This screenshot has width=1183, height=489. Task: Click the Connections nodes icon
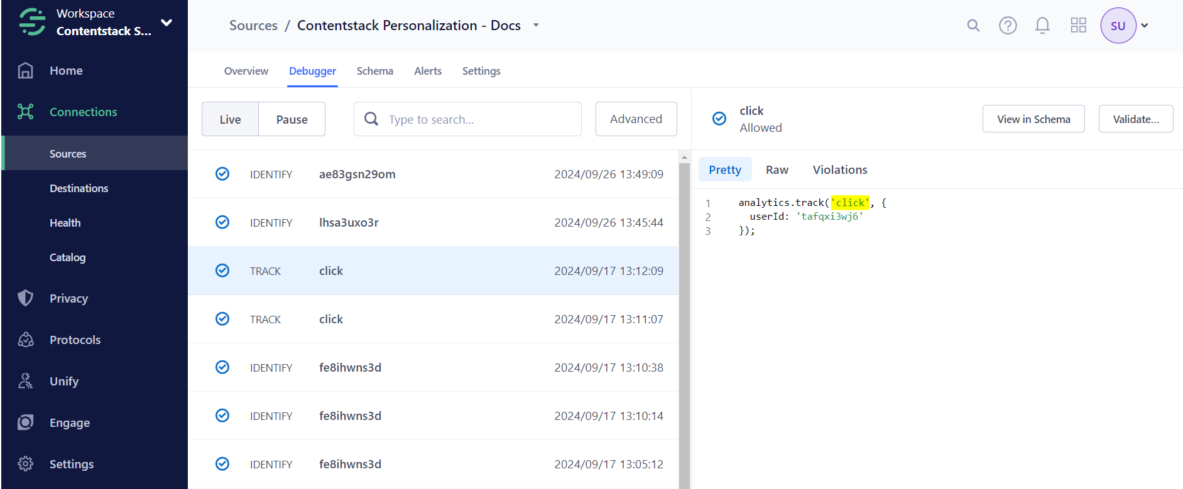click(x=25, y=112)
